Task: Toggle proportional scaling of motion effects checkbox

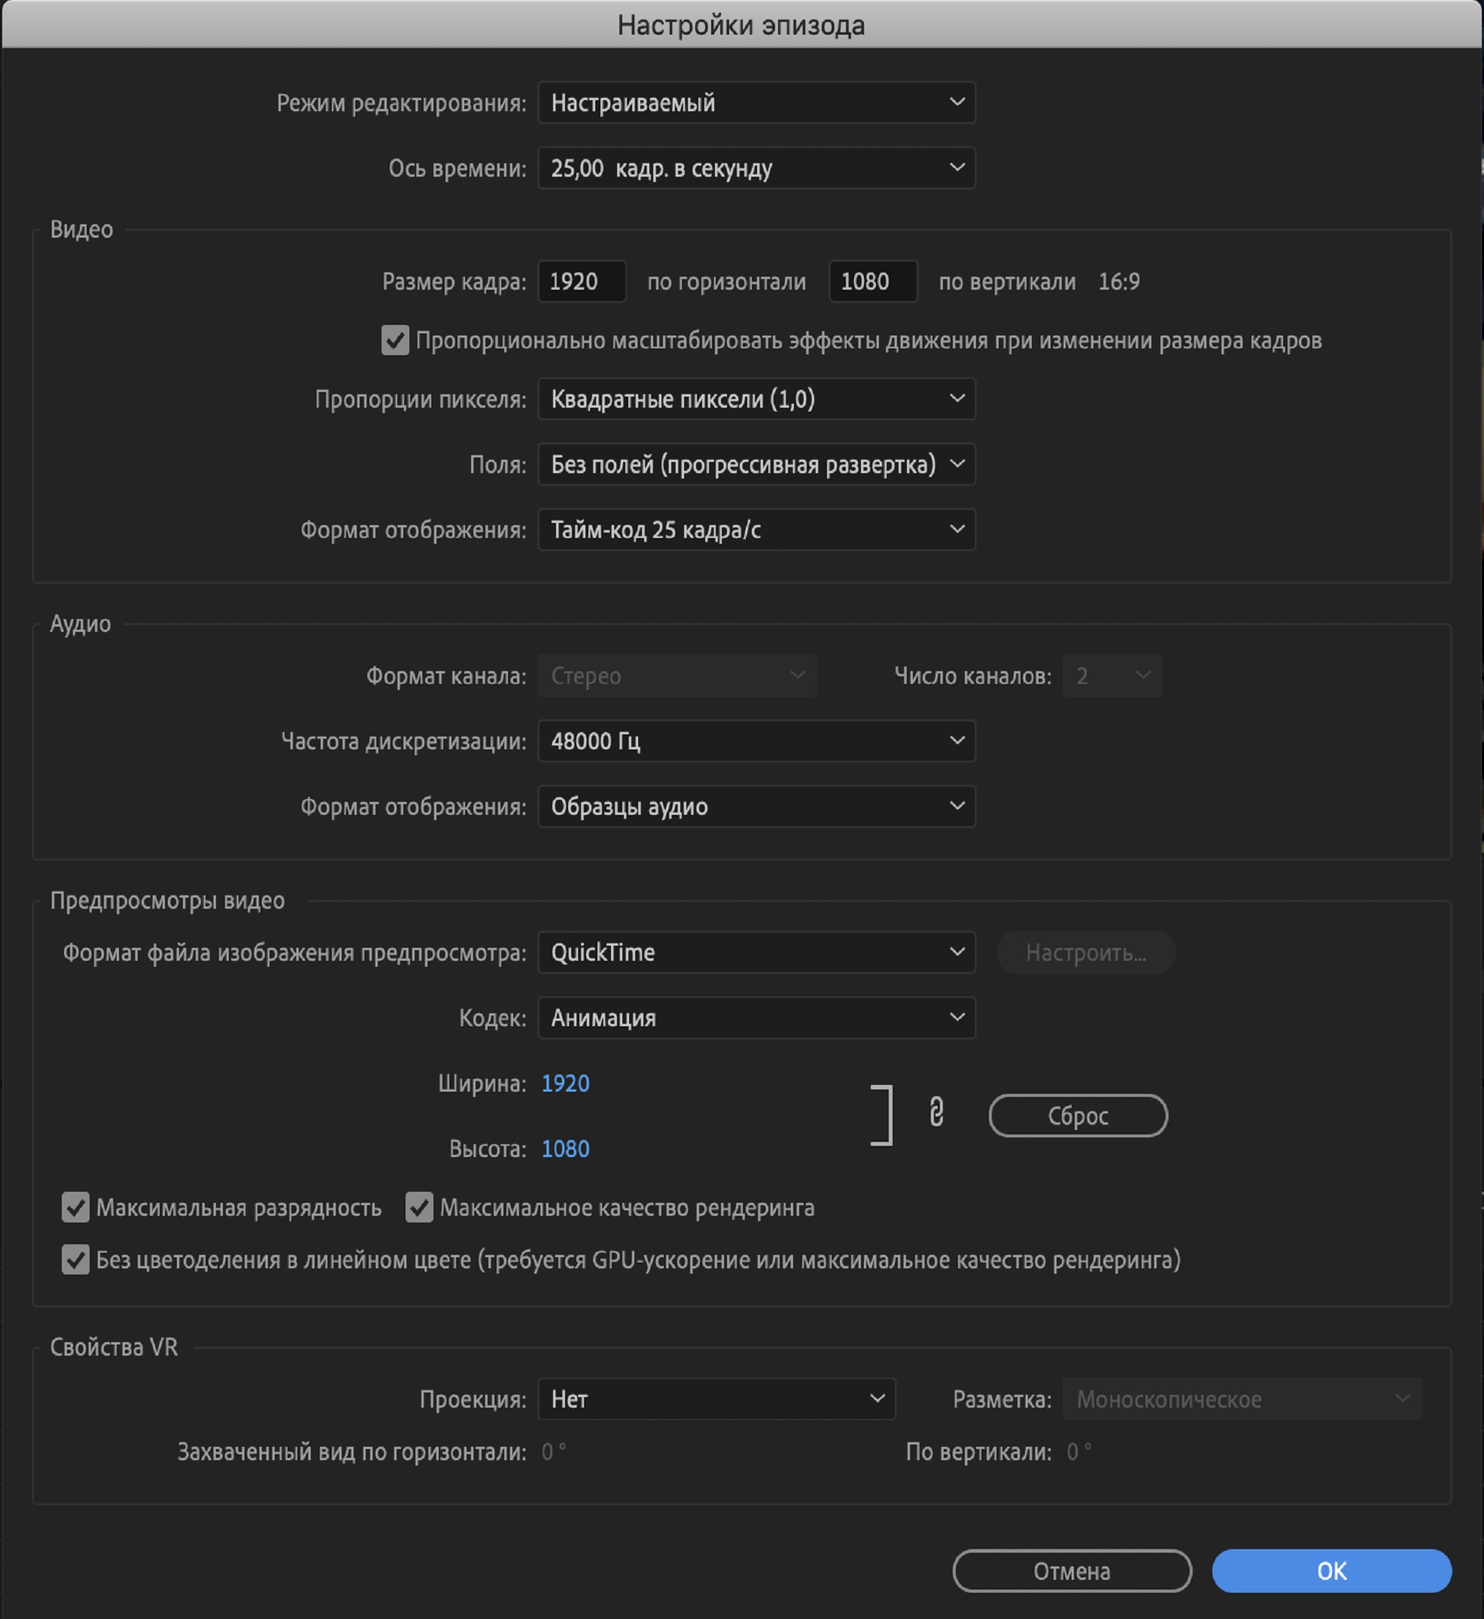Action: pyautogui.click(x=394, y=341)
